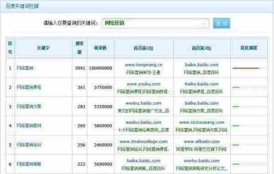Select the search volume value 283

(81, 106)
